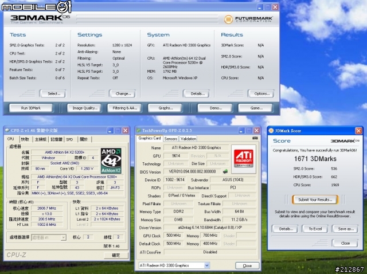Select the CPU tab in CPU-Z
367x274 pixels.
point(10,139)
